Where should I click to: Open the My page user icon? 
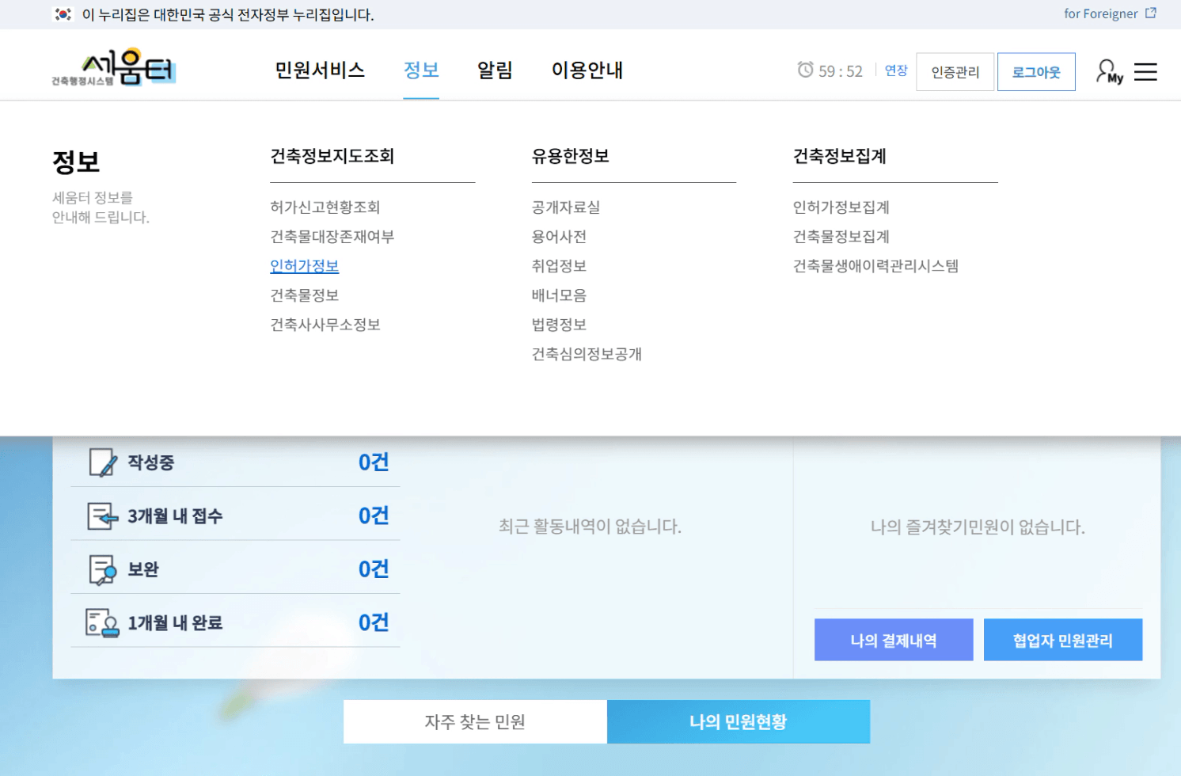coord(1109,72)
